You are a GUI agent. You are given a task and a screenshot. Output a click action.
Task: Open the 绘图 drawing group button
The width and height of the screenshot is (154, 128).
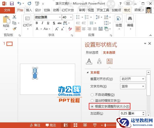click(x=119, y=22)
